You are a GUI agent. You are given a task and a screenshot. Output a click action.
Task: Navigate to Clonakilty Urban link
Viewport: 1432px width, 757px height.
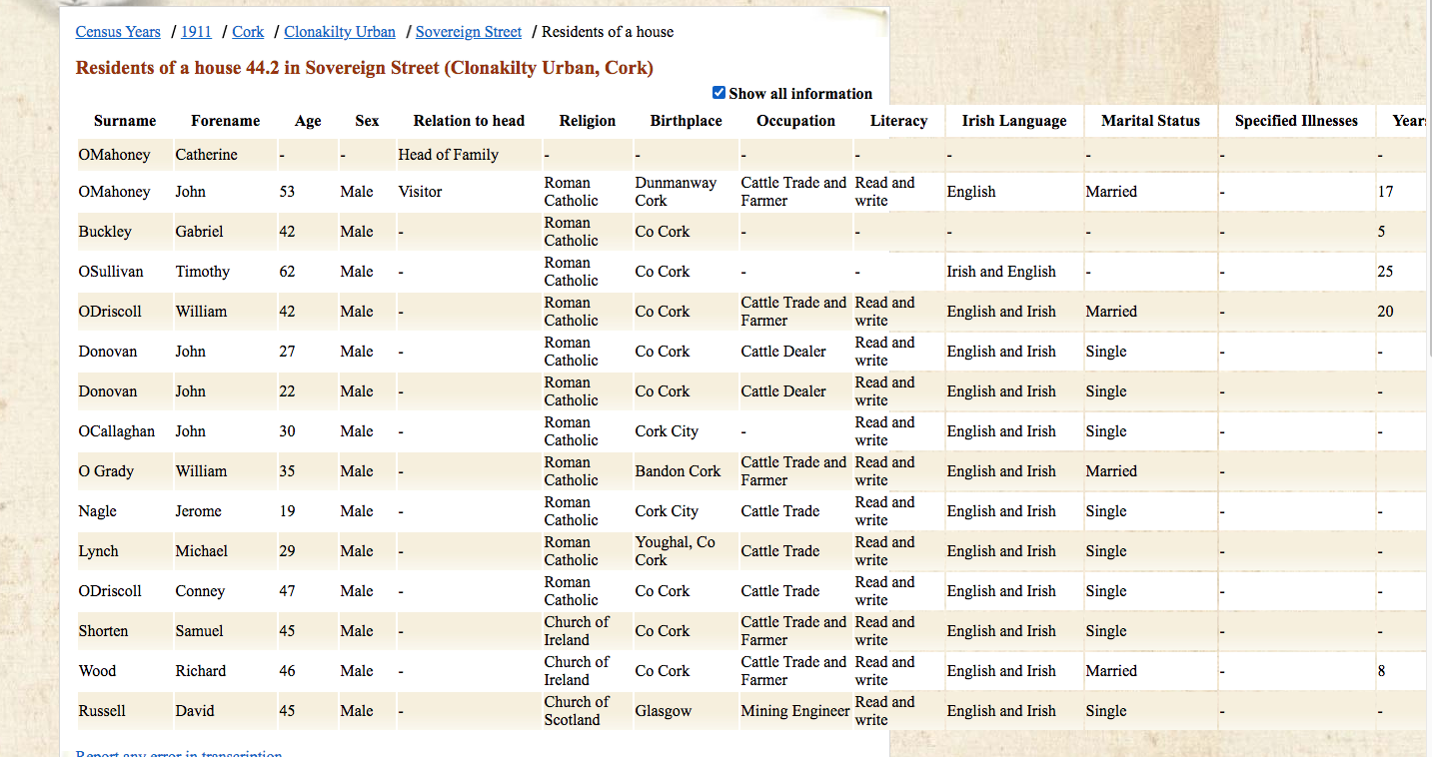pos(340,32)
